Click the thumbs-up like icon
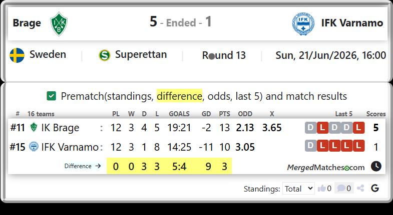Screen dimensions: 393x215 322,188
